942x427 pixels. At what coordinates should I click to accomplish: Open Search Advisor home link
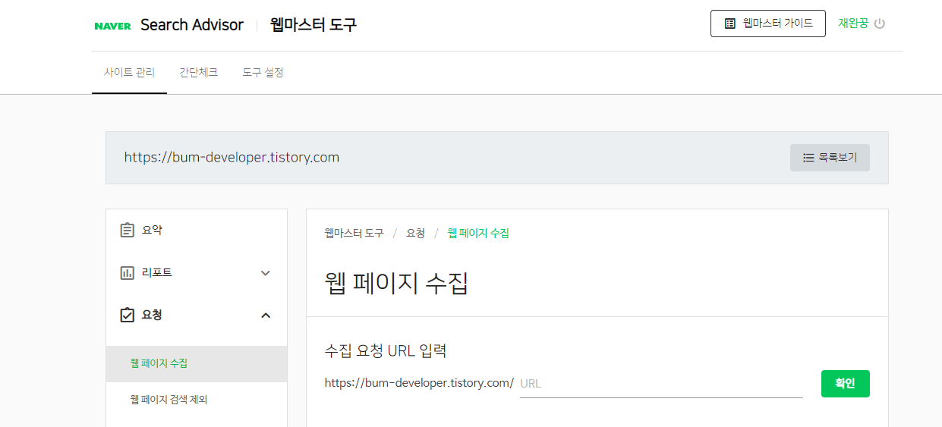tap(192, 25)
